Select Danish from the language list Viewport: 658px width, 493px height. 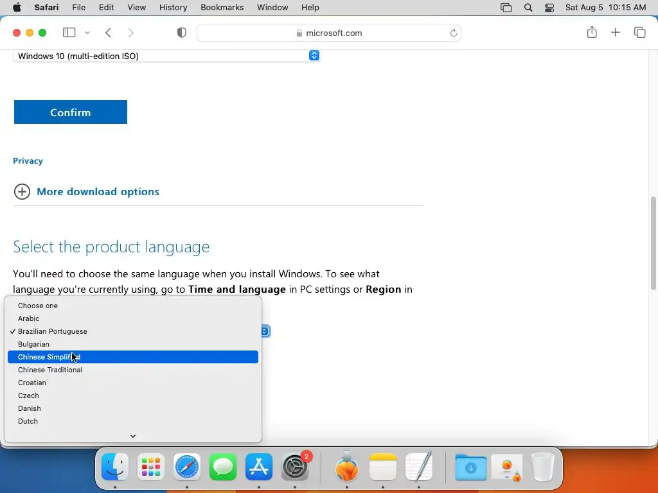[132, 408]
